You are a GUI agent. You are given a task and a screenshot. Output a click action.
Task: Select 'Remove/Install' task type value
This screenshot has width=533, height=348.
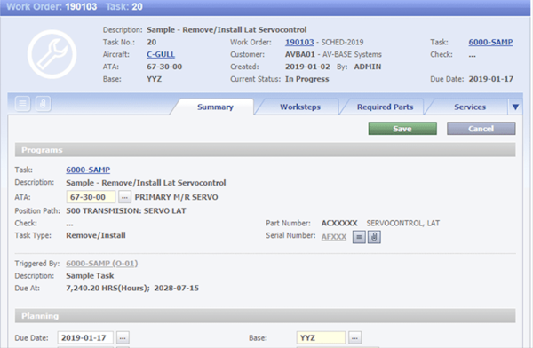[x=96, y=235]
